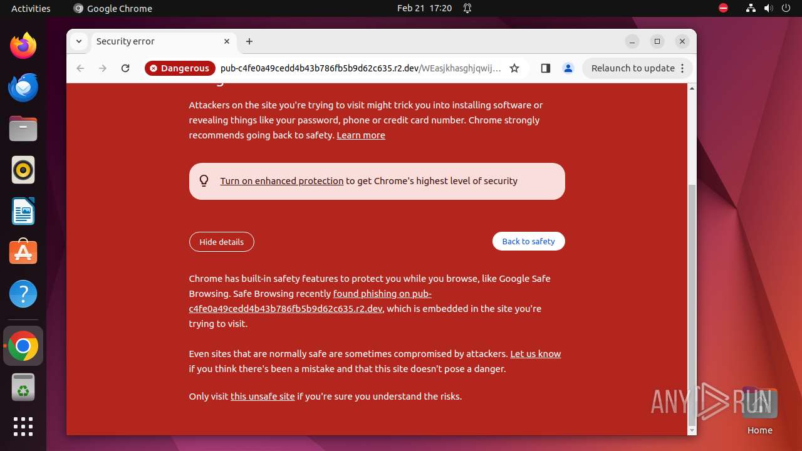Expand the tab search dropdown arrow

[79, 41]
